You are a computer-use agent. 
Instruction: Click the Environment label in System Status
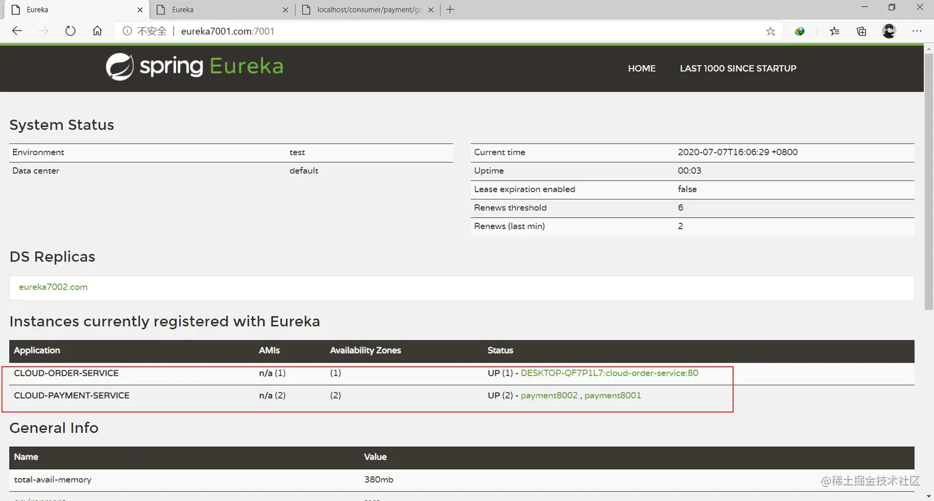pos(38,152)
